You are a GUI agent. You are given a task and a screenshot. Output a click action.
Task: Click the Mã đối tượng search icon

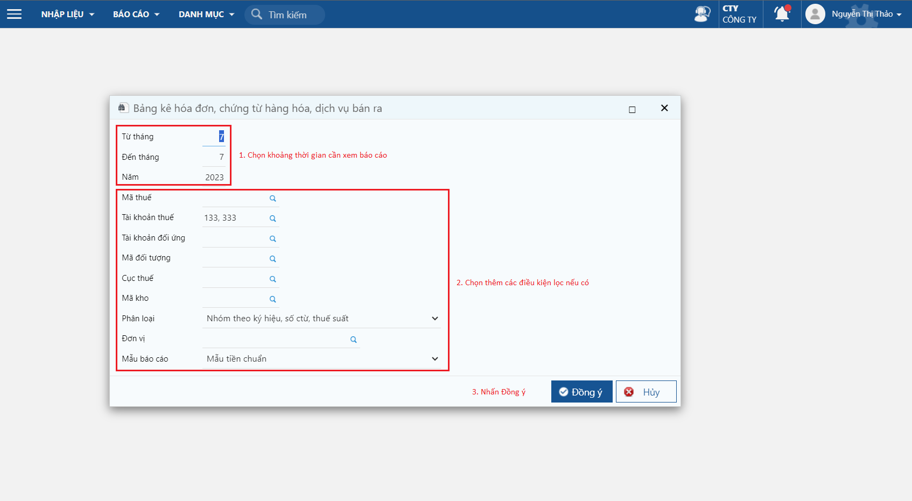273,259
